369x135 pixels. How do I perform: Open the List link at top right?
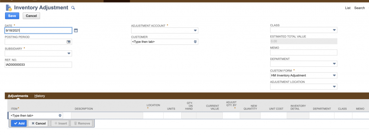pyautogui.click(x=348, y=8)
